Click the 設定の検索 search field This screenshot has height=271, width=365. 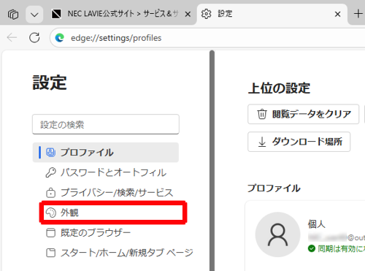(106, 124)
